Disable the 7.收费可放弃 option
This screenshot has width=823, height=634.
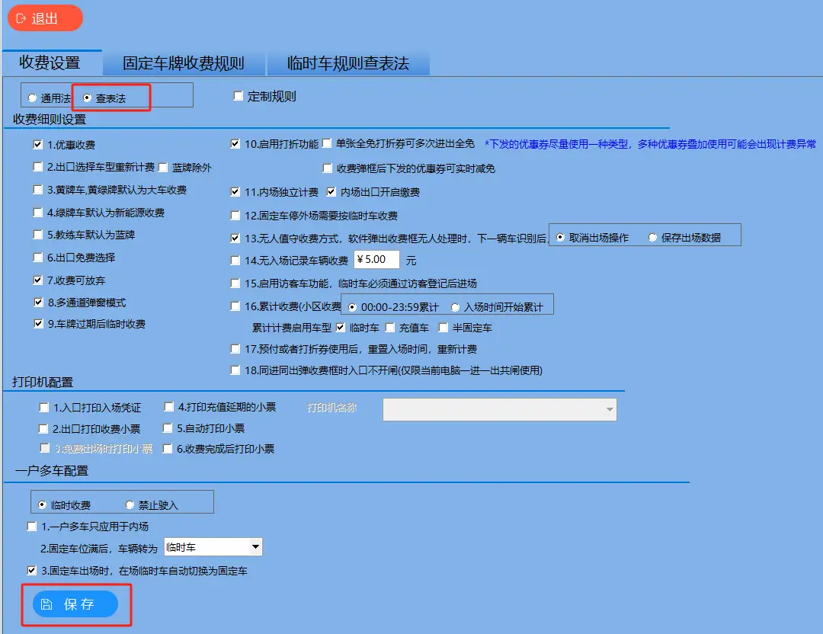pos(38,280)
